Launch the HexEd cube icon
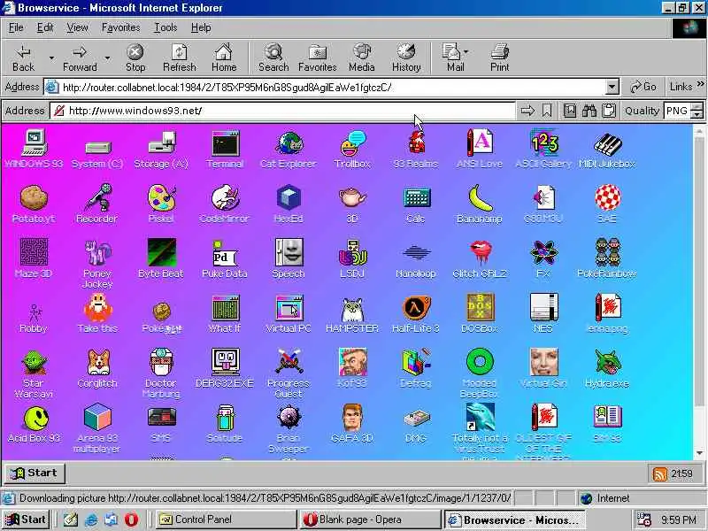 tap(289, 204)
